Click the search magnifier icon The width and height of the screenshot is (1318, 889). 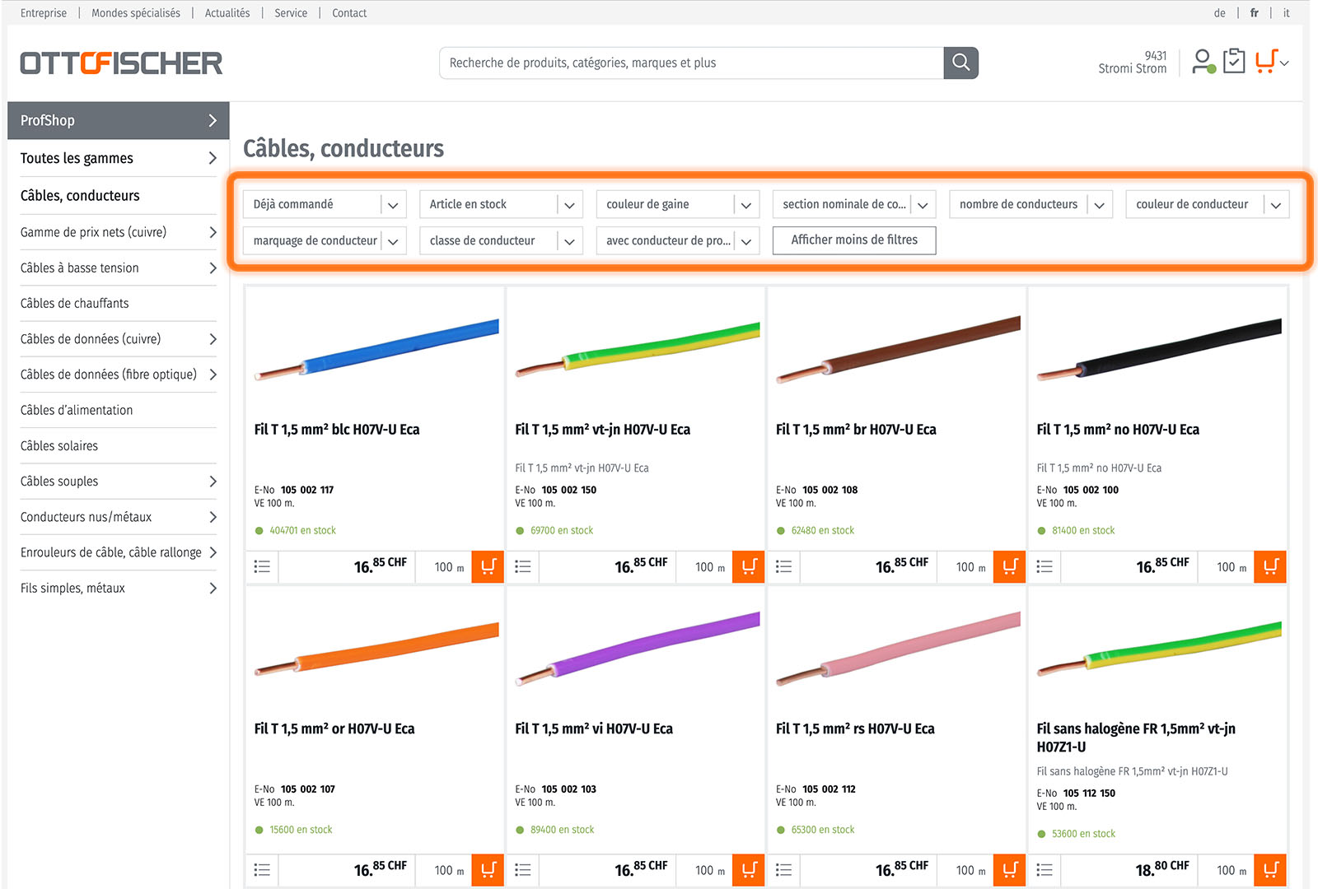coord(960,63)
